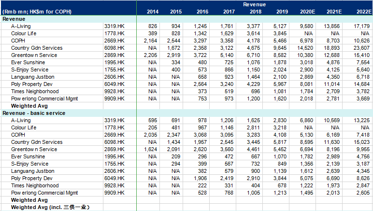Select A-Living basic service 2021E value 10,569

(331, 121)
